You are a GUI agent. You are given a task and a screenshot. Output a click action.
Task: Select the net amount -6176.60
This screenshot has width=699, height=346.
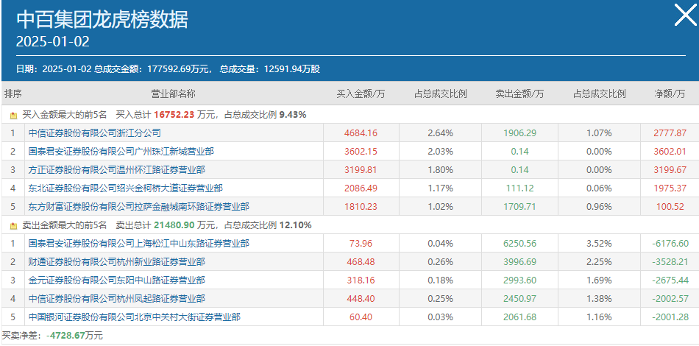tap(670, 244)
